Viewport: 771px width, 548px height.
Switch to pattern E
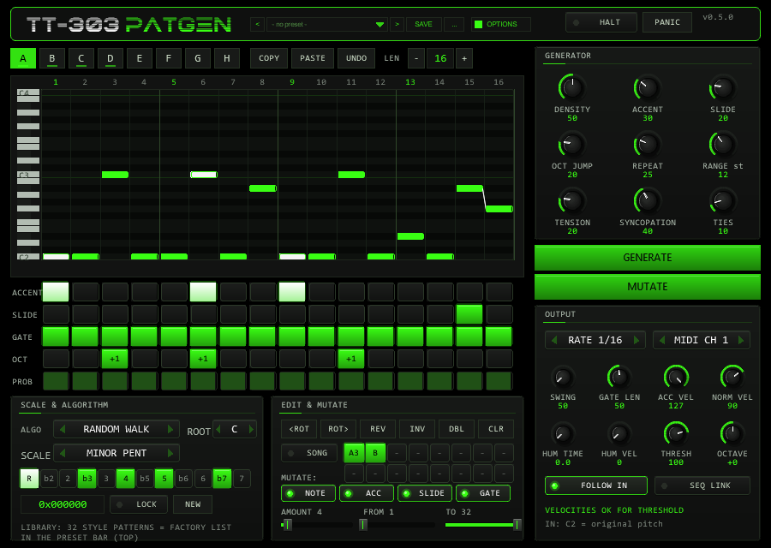140,58
